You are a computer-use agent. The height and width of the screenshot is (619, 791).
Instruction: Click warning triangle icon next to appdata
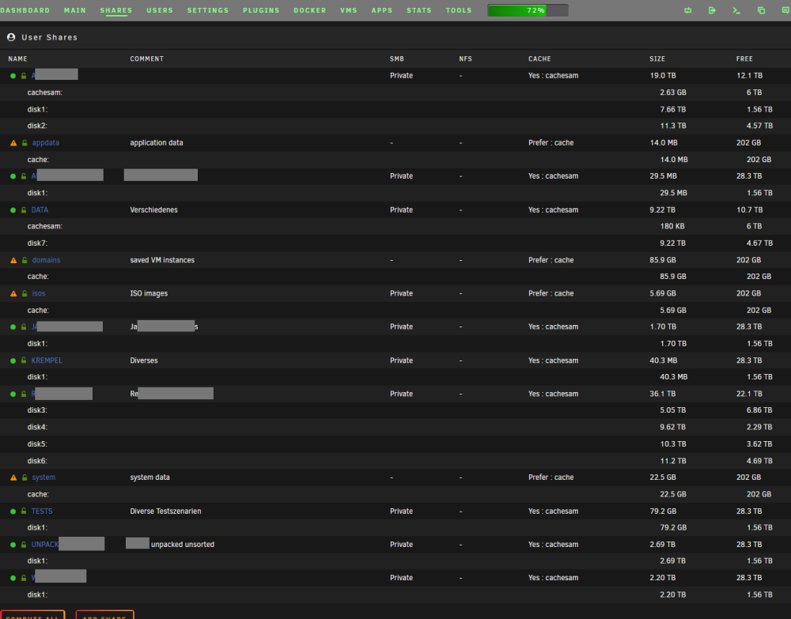click(13, 143)
